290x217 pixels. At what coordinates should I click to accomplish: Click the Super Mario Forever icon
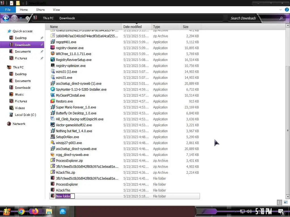(53, 107)
